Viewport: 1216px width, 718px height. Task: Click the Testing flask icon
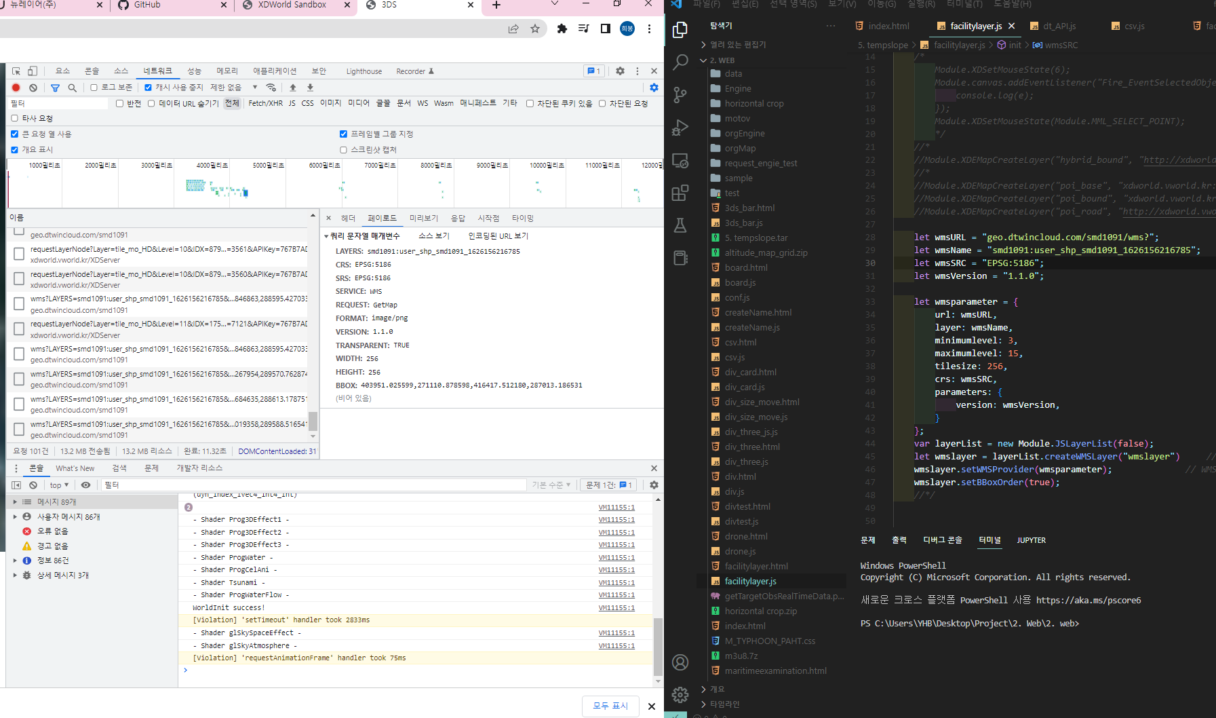[x=680, y=225]
